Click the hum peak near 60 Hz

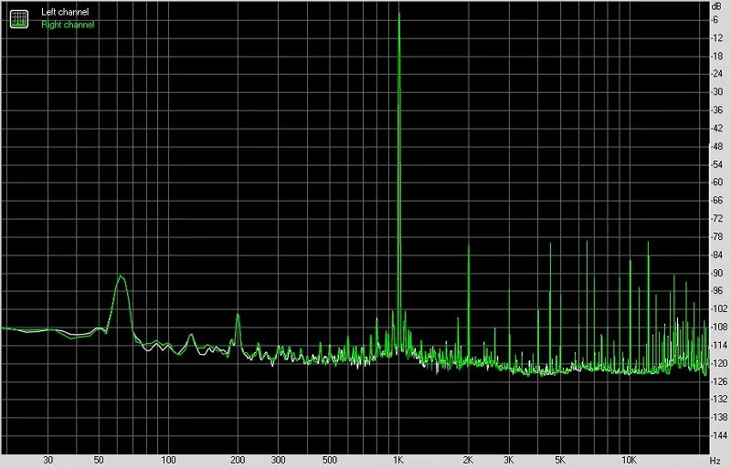121,276
